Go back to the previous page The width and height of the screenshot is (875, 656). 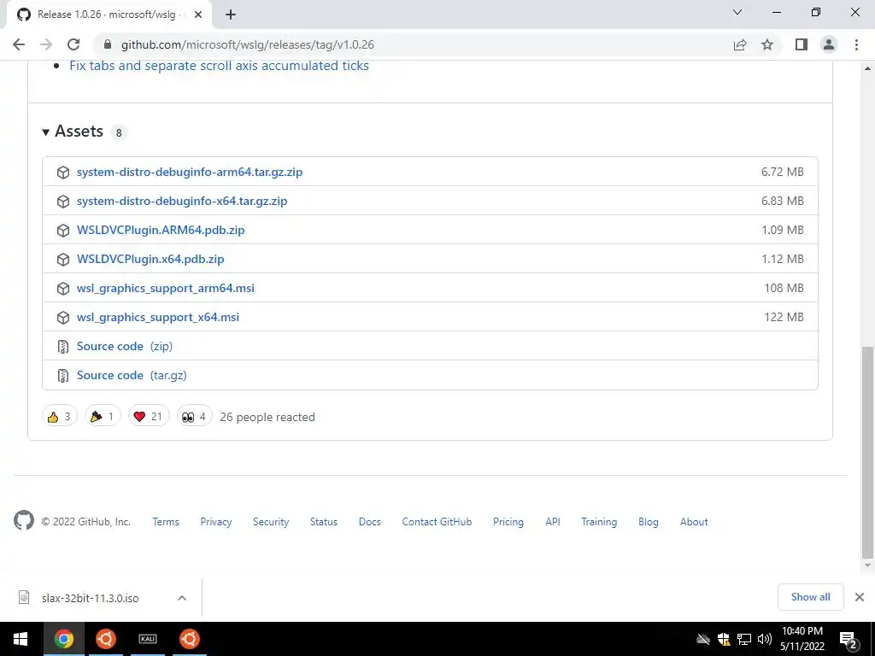[19, 44]
